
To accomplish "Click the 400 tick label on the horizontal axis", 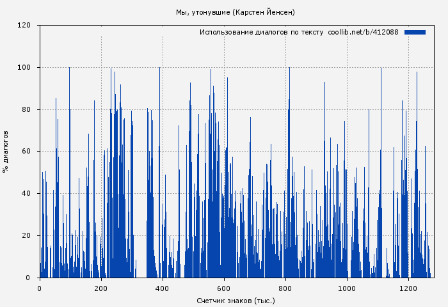I will (163, 288).
